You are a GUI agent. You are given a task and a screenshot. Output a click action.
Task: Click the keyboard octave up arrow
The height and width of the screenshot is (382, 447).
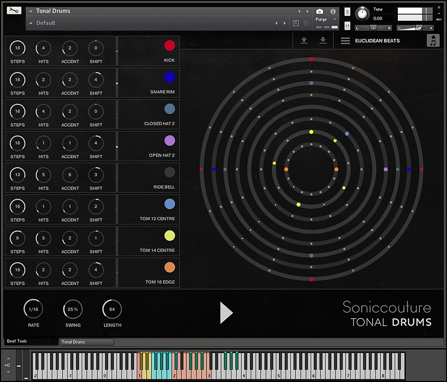8,358
